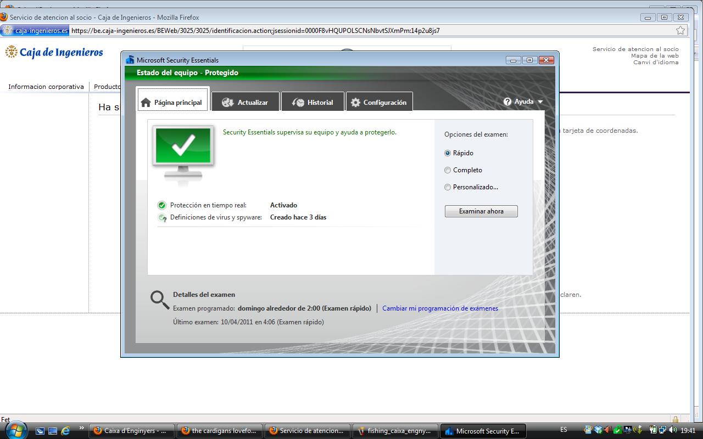The width and height of the screenshot is (703, 439).
Task: Click the clock icon on Historial tab
Action: coord(298,103)
